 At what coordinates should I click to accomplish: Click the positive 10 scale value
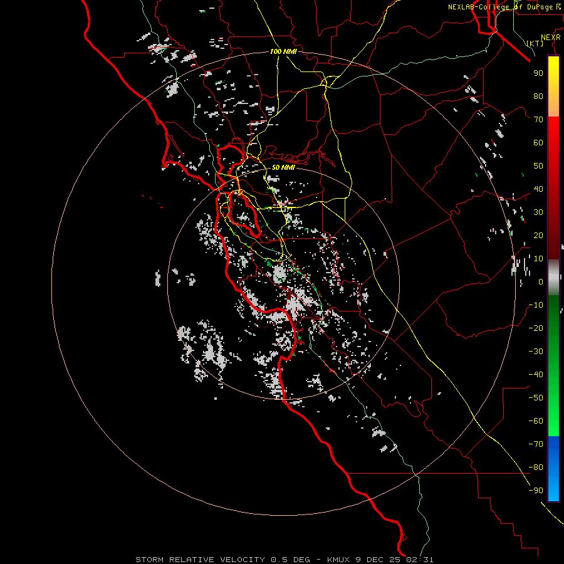(x=538, y=259)
